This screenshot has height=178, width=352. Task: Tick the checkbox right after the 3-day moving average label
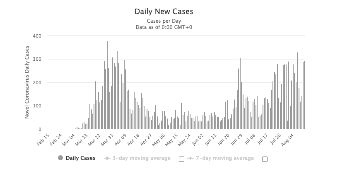pyautogui.click(x=181, y=159)
